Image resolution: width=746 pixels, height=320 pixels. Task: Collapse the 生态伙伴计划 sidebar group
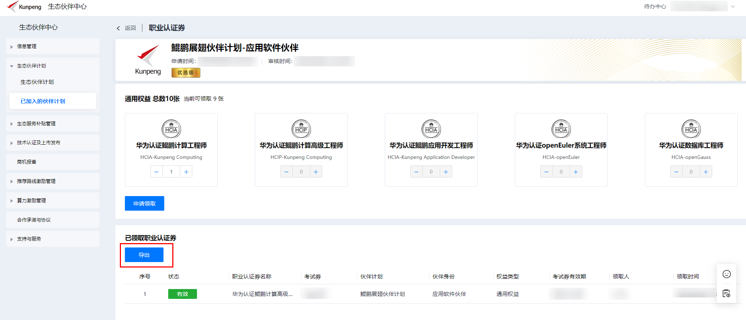pyautogui.click(x=53, y=66)
